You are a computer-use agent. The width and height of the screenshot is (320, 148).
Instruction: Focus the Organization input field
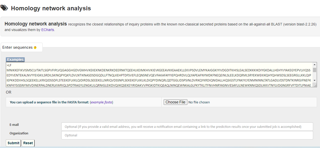click(x=187, y=135)
